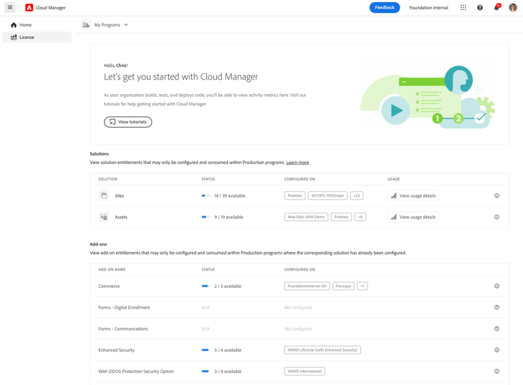Image resolution: width=523 pixels, height=385 pixels.
Task: Click the info icon in the Enhanced Security row
Action: (497, 350)
